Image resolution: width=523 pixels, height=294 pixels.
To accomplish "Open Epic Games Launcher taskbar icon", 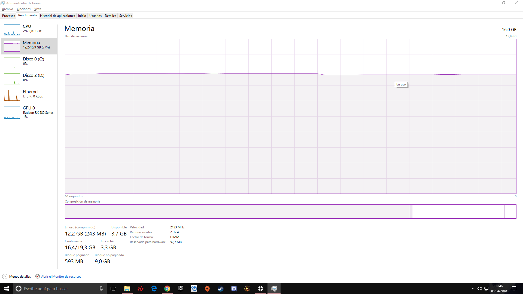I will coord(181,289).
